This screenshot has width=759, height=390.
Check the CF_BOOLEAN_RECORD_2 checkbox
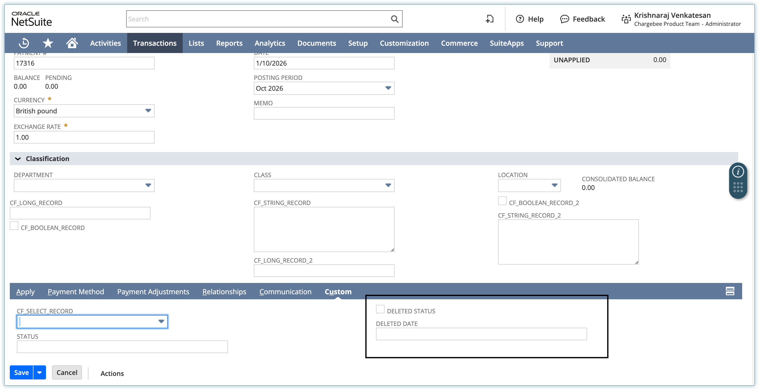click(x=502, y=201)
